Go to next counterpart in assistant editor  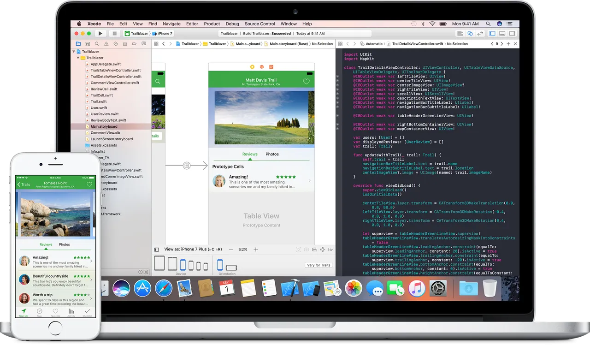click(502, 44)
